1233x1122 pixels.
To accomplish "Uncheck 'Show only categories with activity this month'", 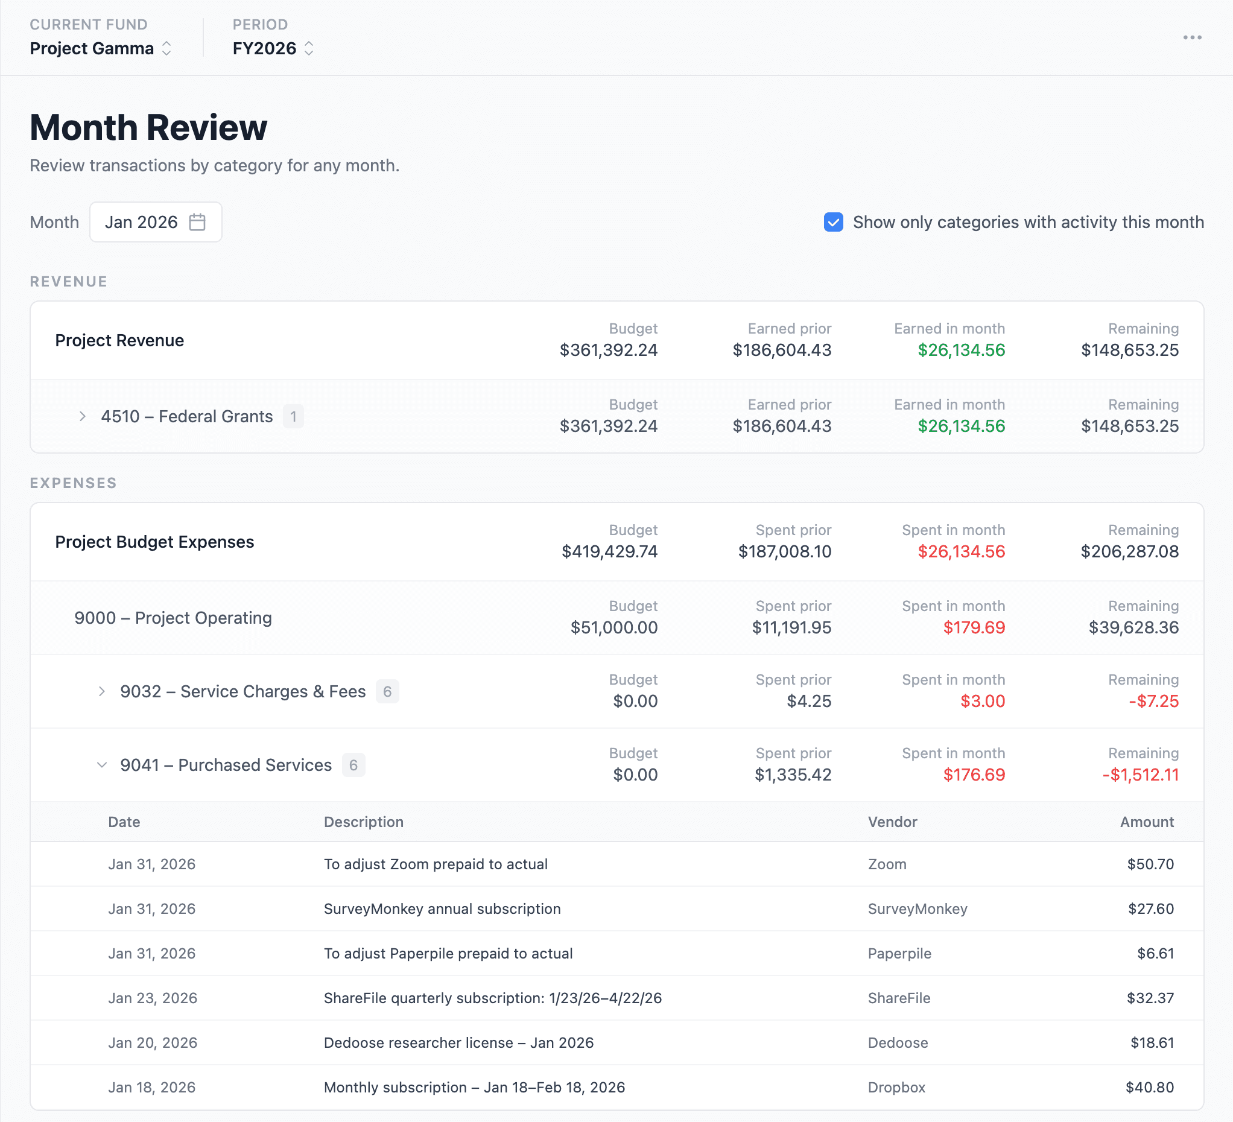I will (833, 223).
